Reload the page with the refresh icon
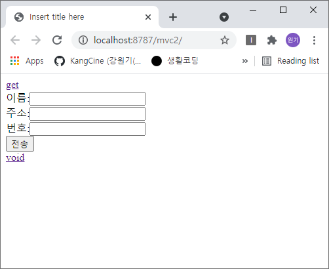The image size is (329, 269). click(x=57, y=40)
